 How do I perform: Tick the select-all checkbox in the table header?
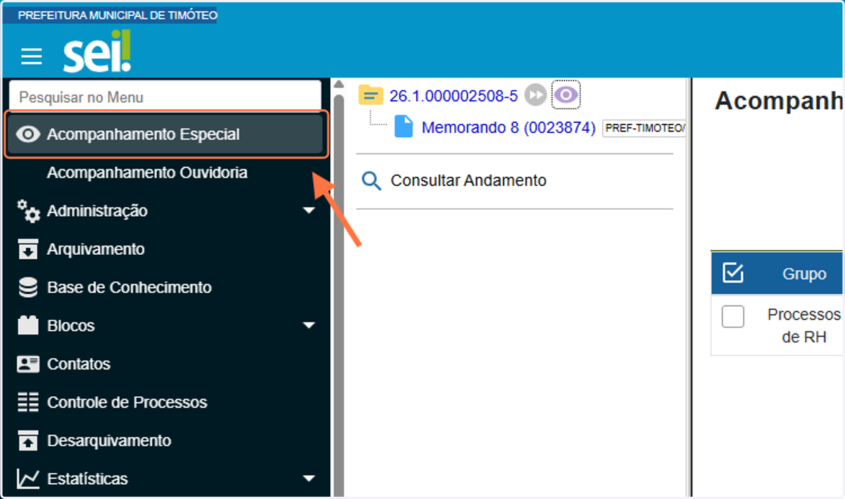point(733,272)
